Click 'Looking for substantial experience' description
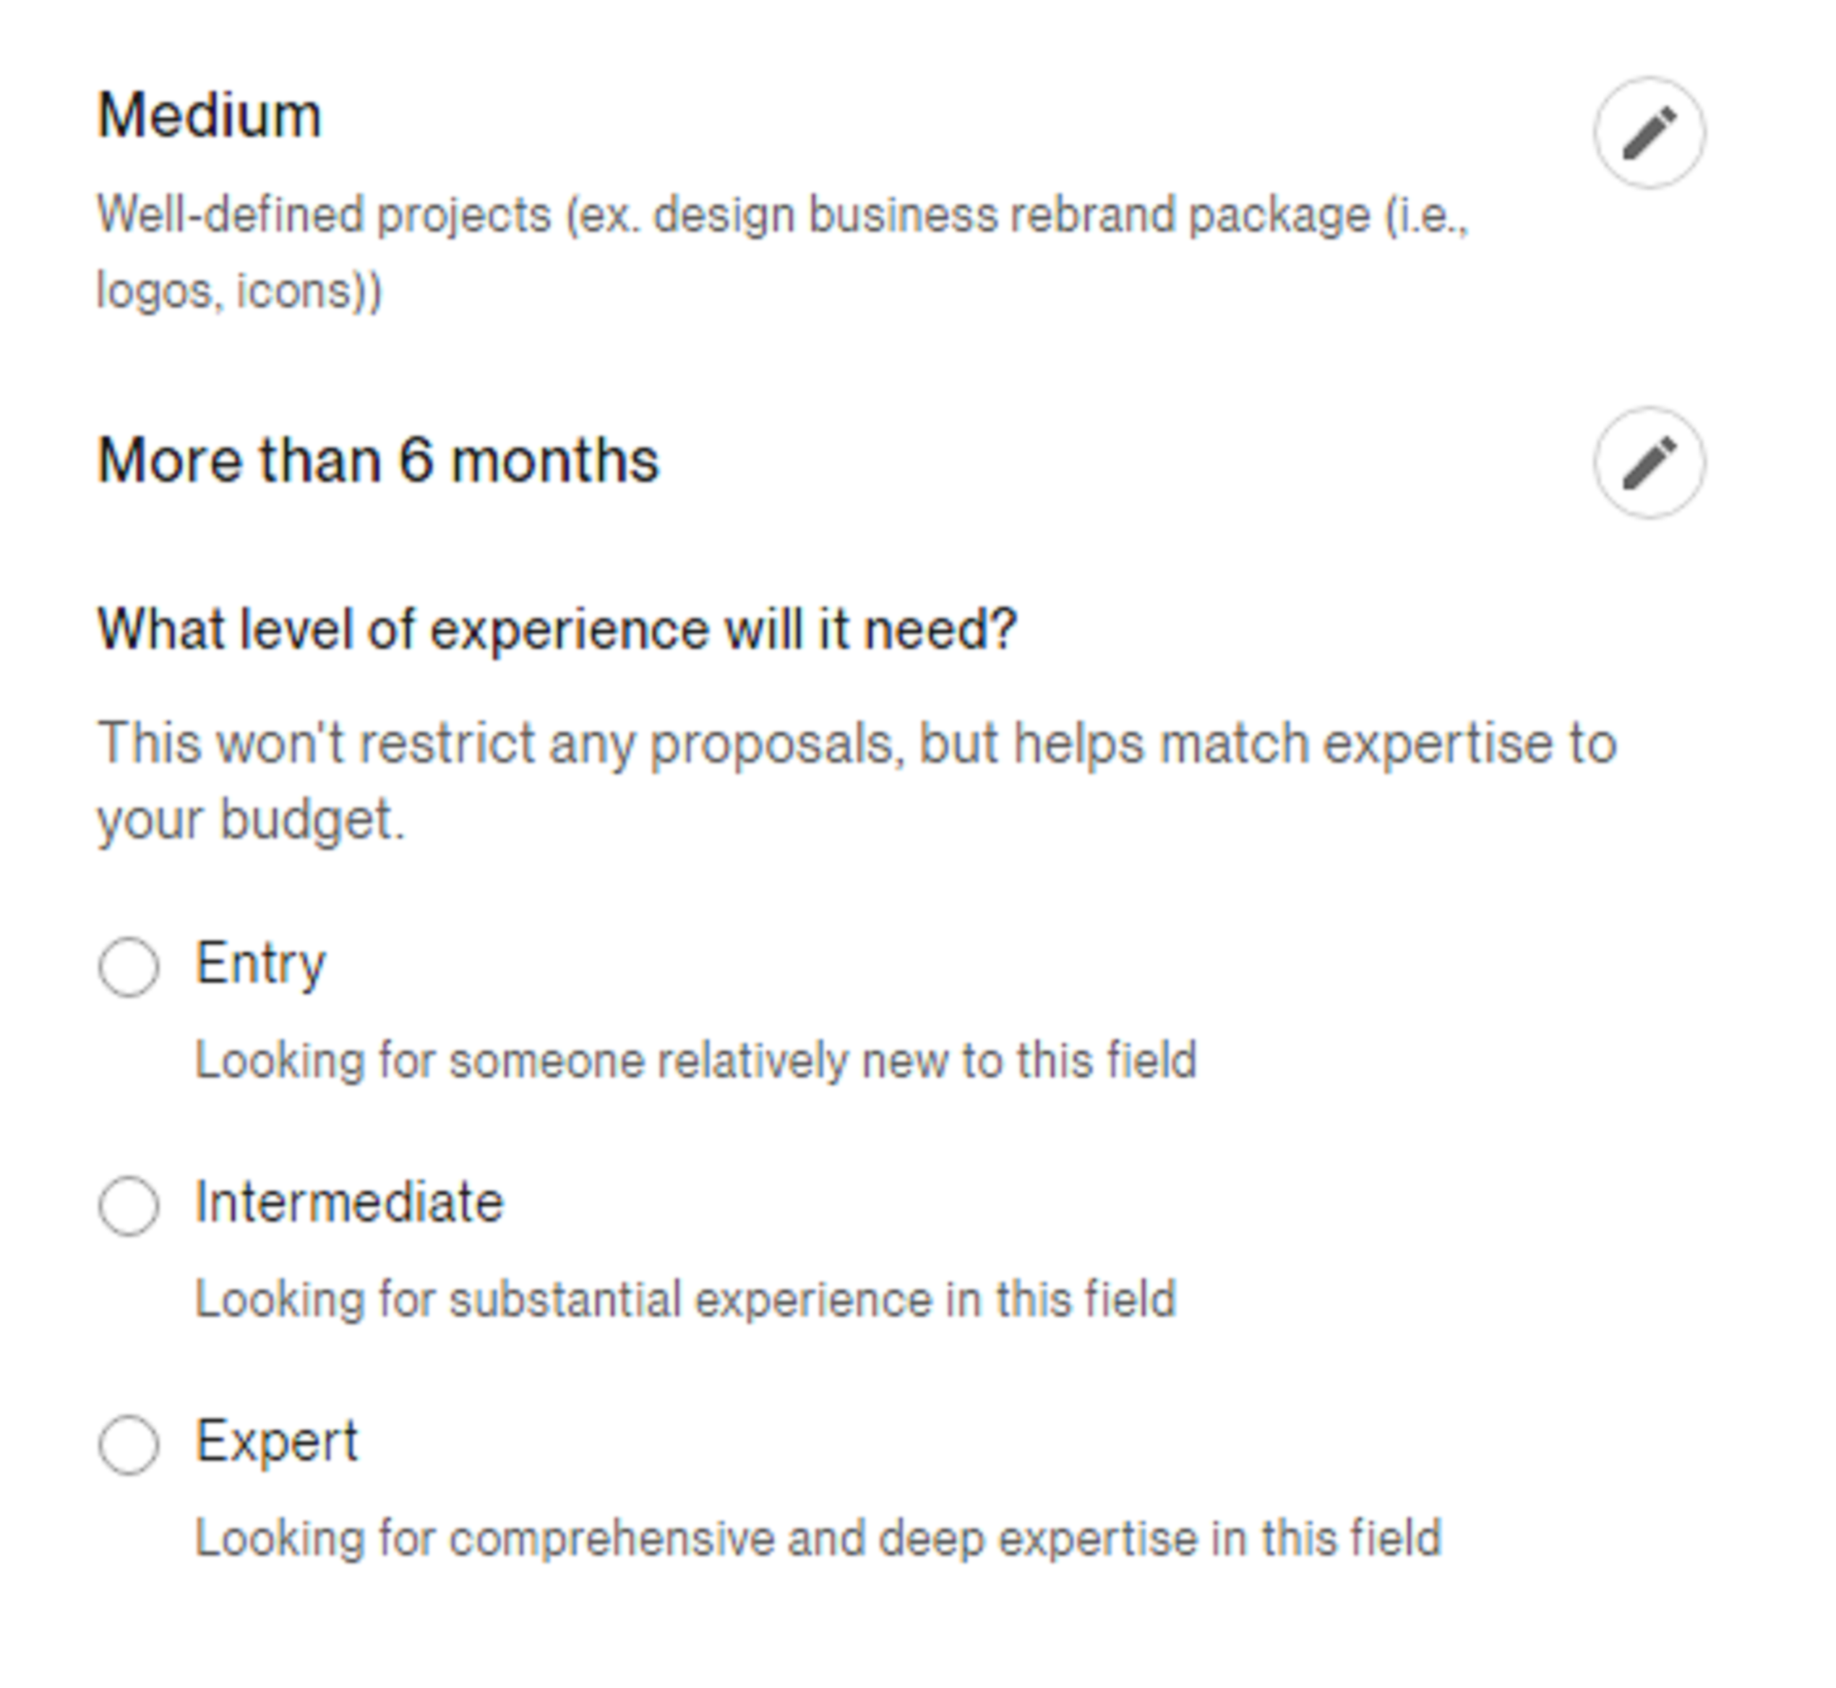The image size is (1836, 1688). (x=685, y=1300)
